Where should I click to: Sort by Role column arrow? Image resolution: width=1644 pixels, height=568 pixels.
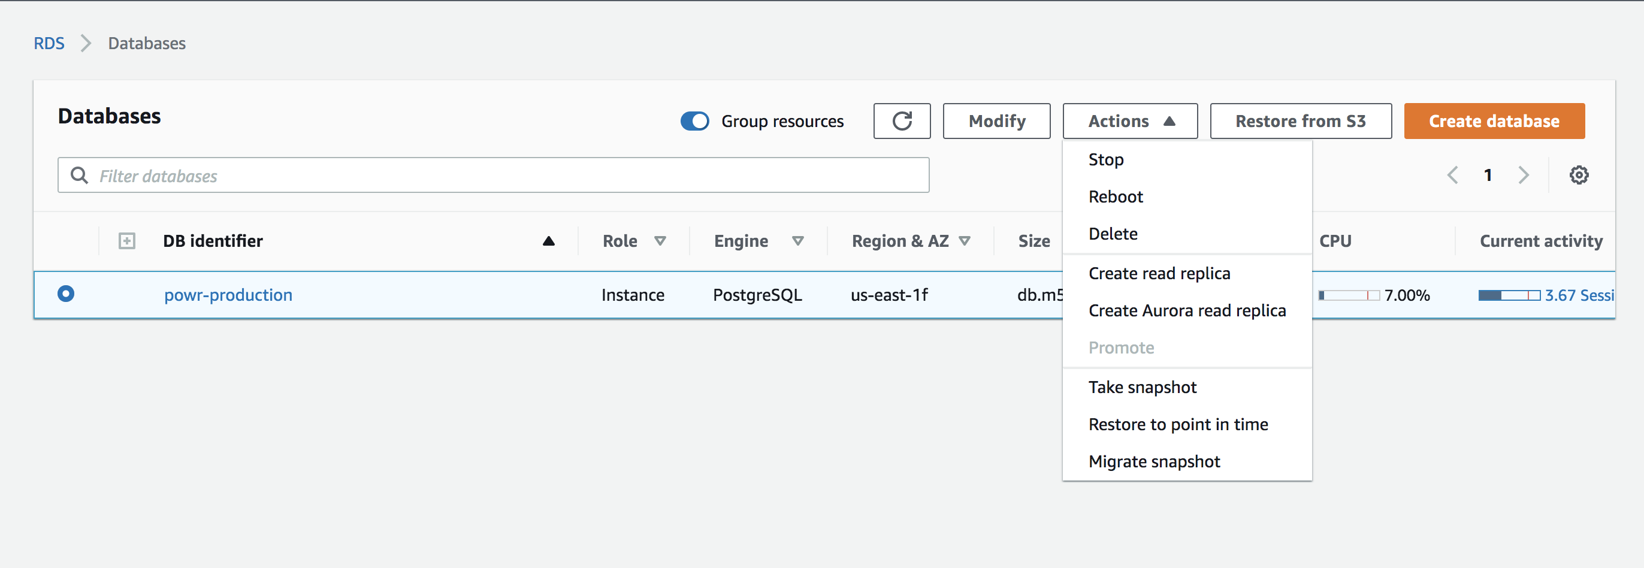[660, 241]
